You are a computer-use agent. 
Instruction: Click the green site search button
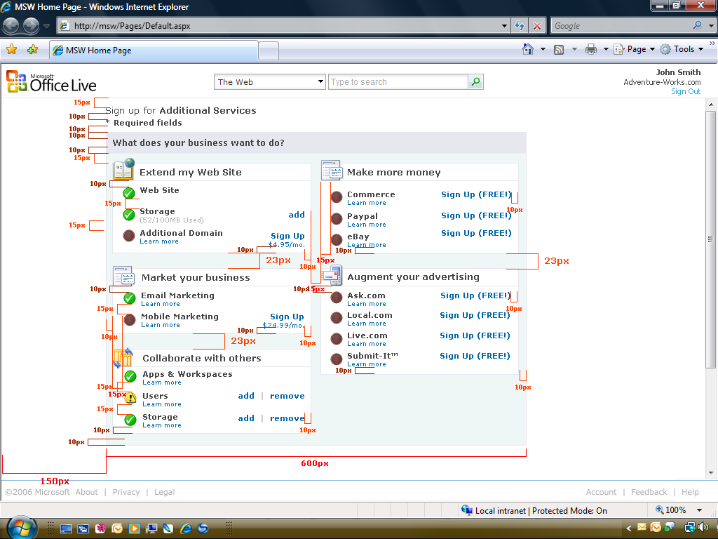[x=476, y=81]
